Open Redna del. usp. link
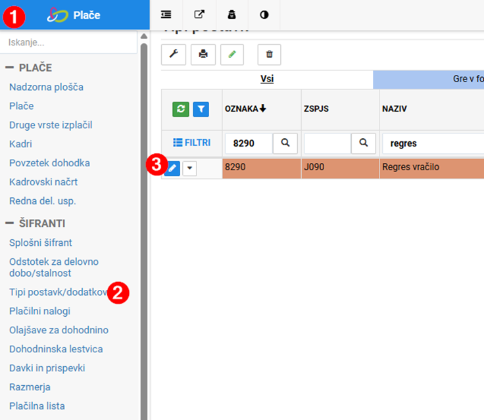484x420 pixels. 43,201
